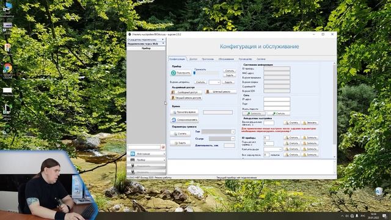The height and width of the screenshot is (220, 391).
Task: Expand the Web сервис arrow in left panel
Action: [x=164, y=154]
